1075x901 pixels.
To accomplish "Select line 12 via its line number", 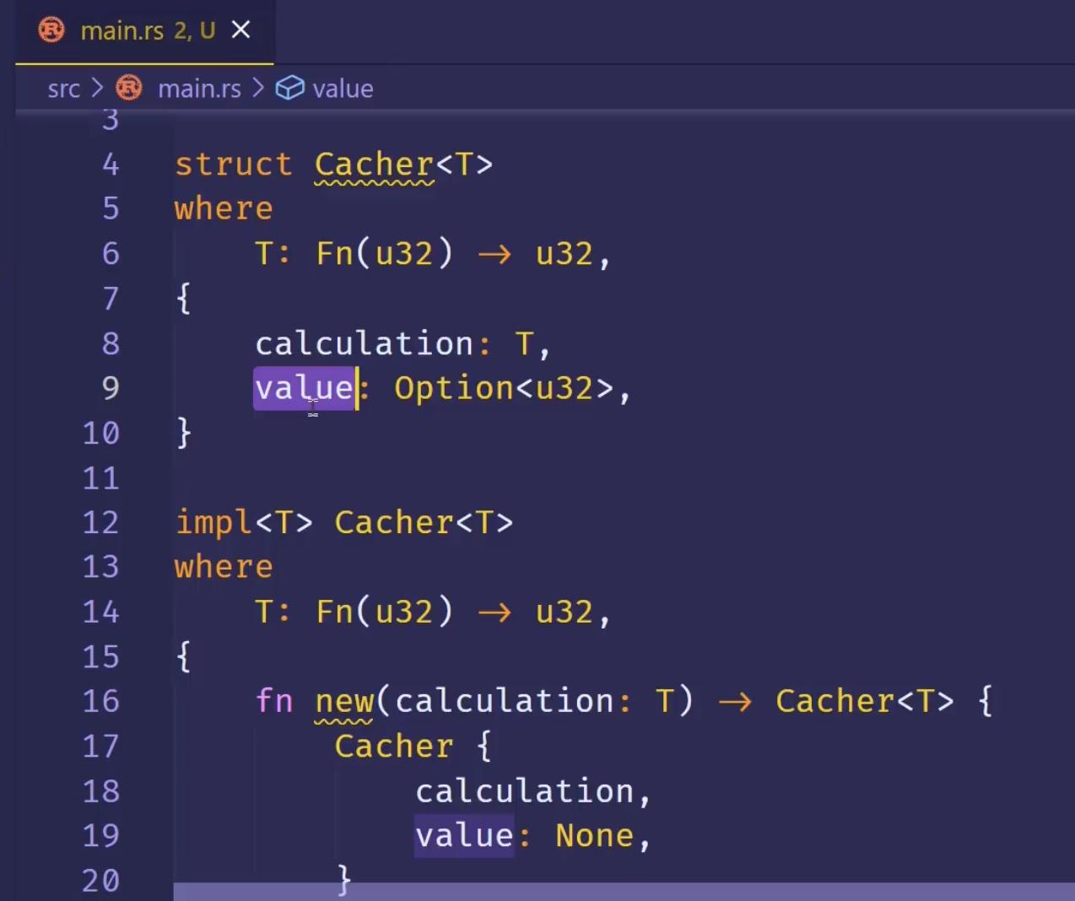I will [x=100, y=523].
